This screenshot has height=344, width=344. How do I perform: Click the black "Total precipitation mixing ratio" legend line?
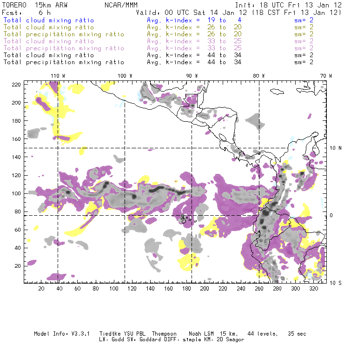tap(64, 62)
